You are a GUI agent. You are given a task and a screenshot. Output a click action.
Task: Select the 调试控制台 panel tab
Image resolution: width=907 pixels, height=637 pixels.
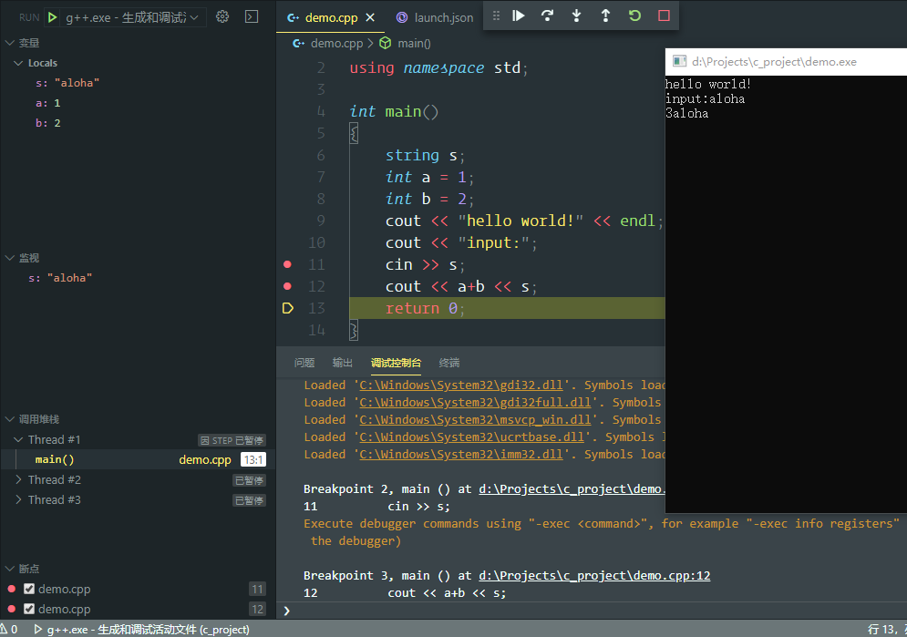397,363
